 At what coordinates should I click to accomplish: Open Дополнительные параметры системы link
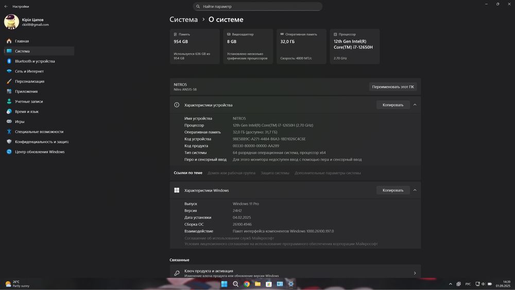pos(328,173)
